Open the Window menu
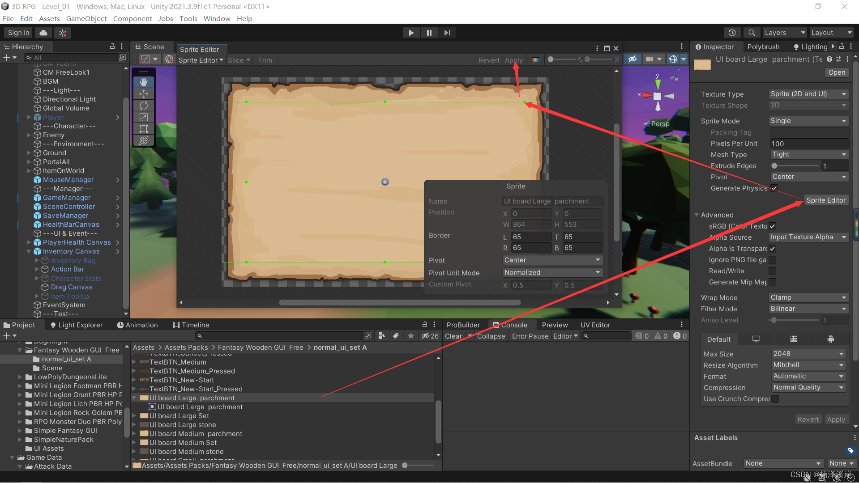 click(217, 18)
